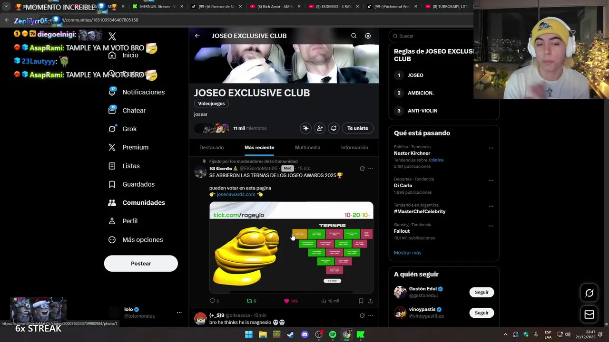Viewport: 609px width, 342px height.
Task: Follow vinoypastis account
Action: tap(481, 313)
